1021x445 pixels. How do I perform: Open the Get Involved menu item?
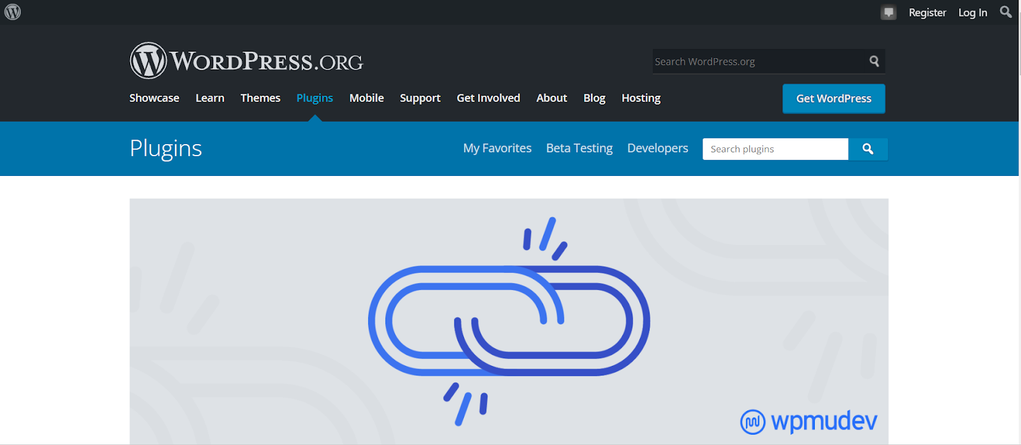489,98
